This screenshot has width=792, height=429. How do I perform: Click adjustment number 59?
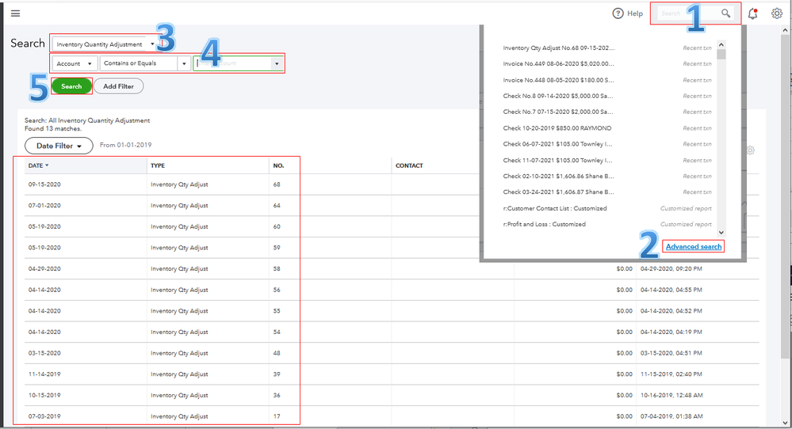coord(277,248)
